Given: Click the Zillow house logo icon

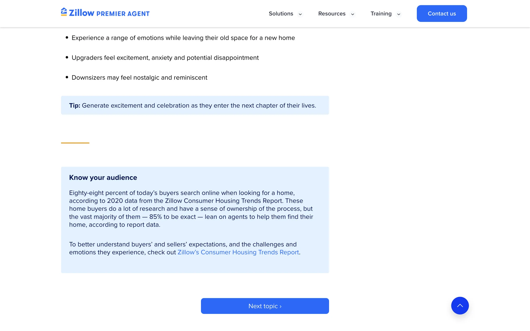Looking at the screenshot, I should pyautogui.click(x=64, y=12).
